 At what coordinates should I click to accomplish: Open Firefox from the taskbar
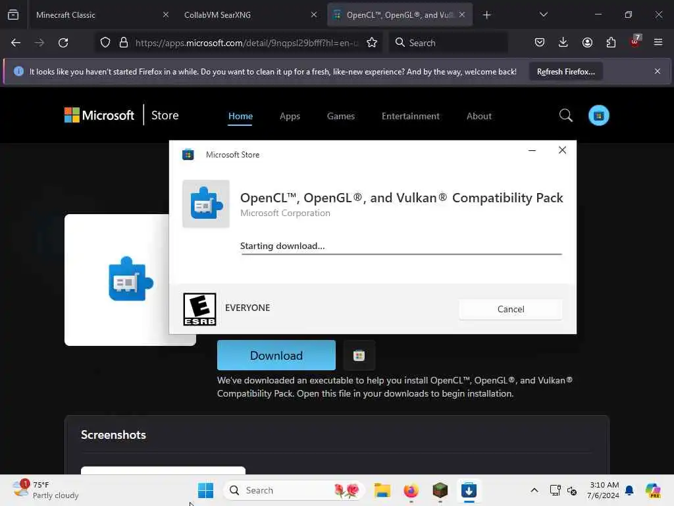coord(411,490)
